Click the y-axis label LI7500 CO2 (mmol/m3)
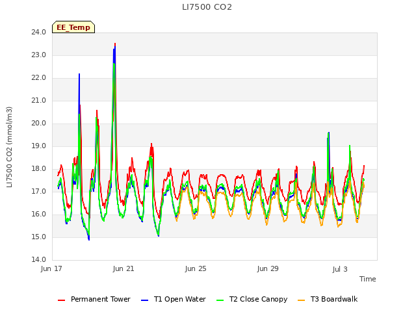Image resolution: width=416 pixels, height=312 pixels. point(9,147)
